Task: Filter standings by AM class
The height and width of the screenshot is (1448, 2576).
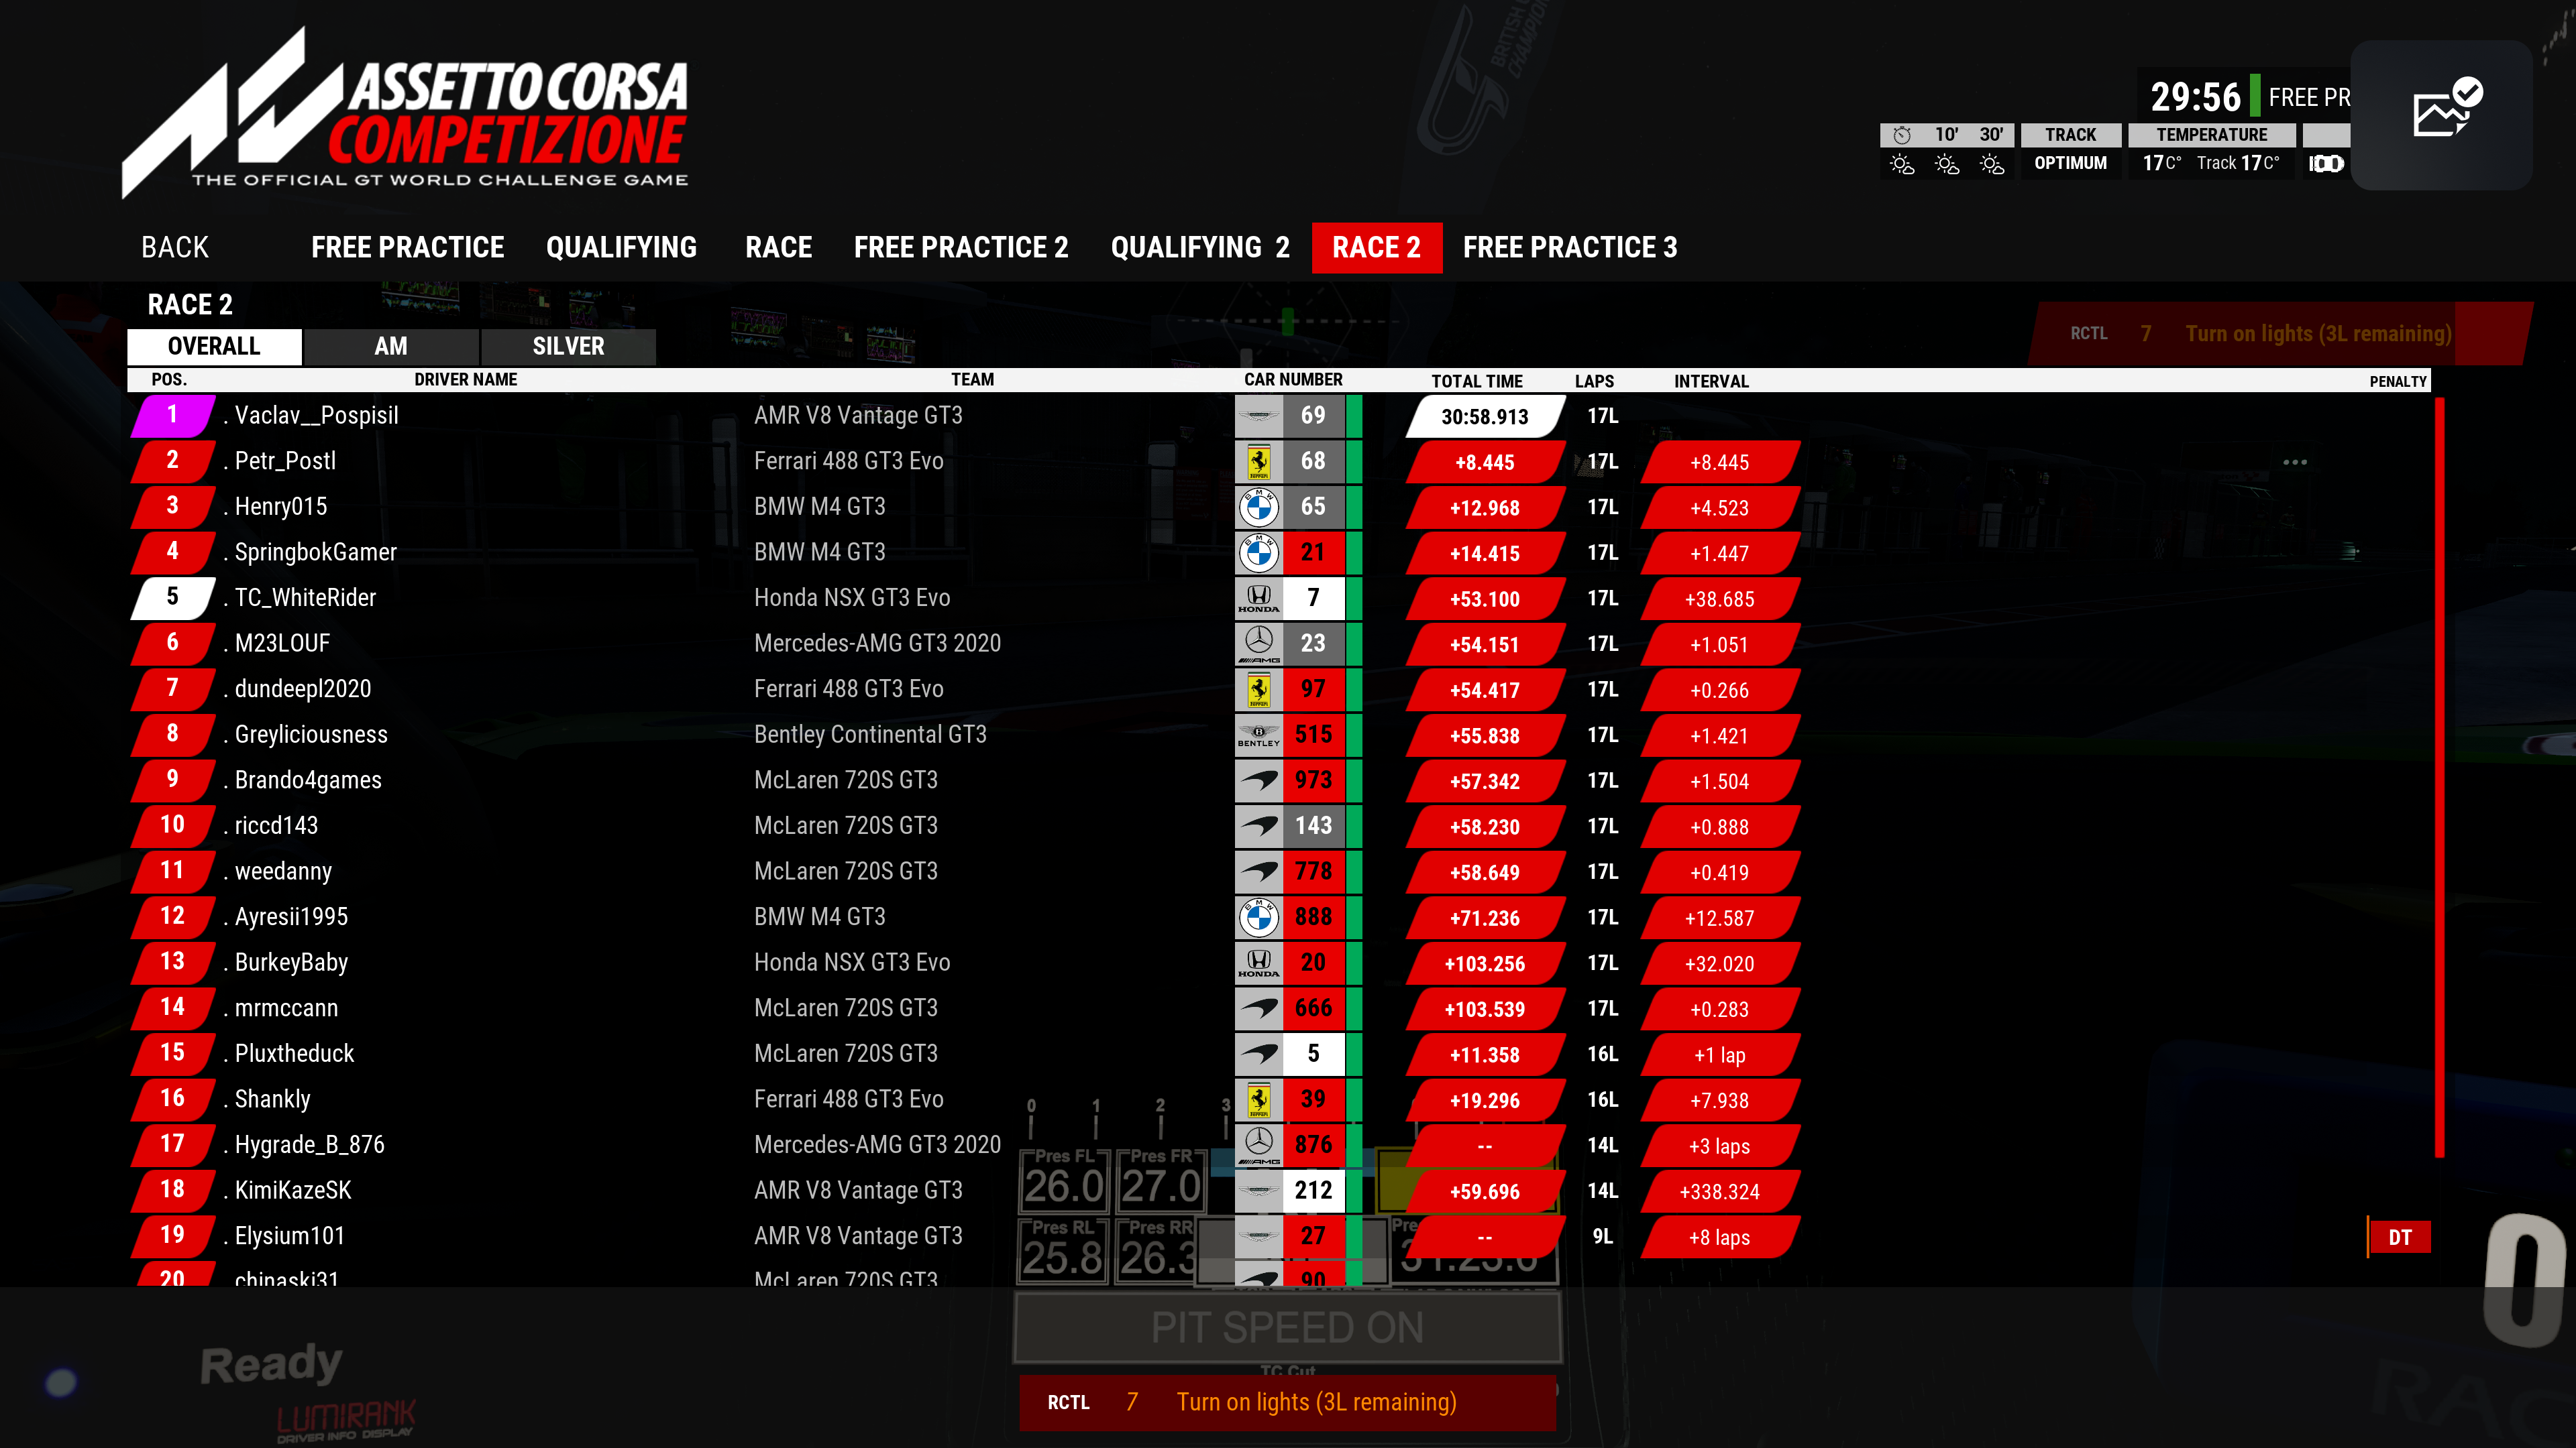Action: [391, 346]
